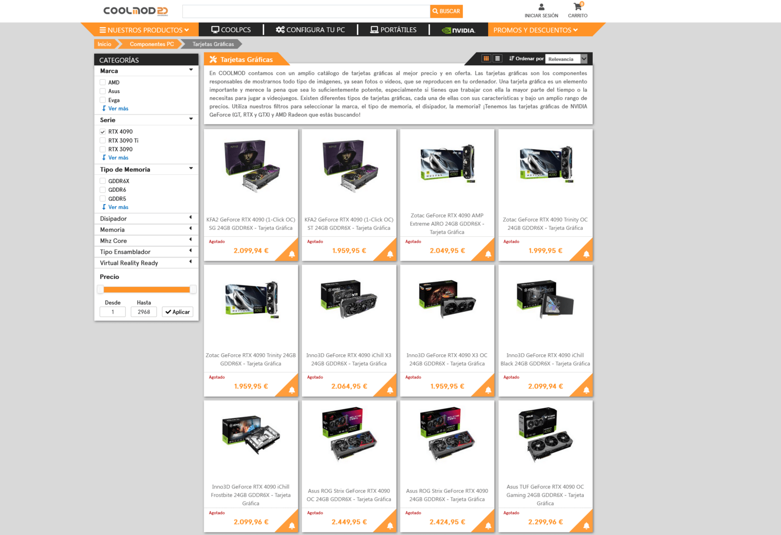The image size is (781, 535).
Task: Switch to list view icon
Action: [x=498, y=58]
